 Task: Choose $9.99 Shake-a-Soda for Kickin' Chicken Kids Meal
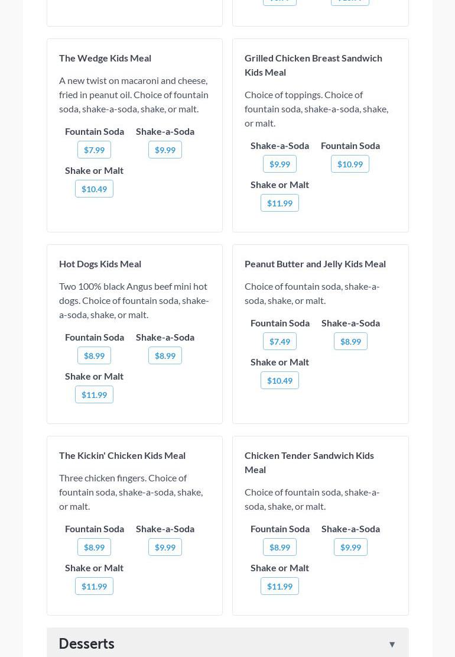[x=165, y=548]
